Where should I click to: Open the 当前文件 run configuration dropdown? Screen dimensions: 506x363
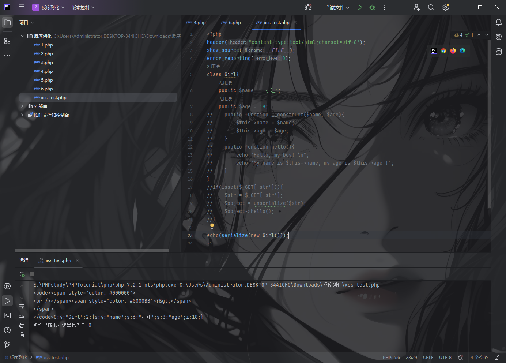tap(338, 7)
